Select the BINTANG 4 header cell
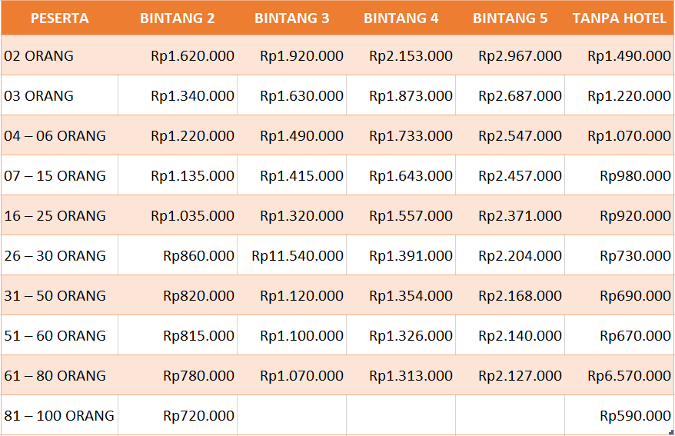 coord(401,18)
